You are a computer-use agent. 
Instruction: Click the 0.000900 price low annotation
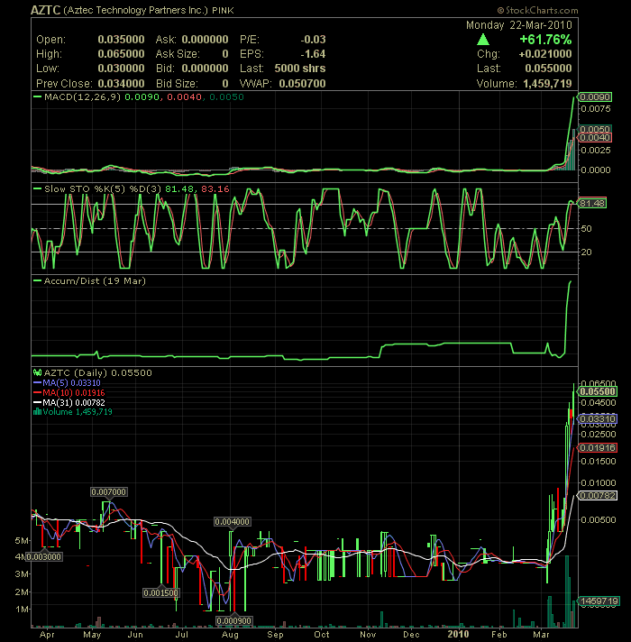coord(233,621)
